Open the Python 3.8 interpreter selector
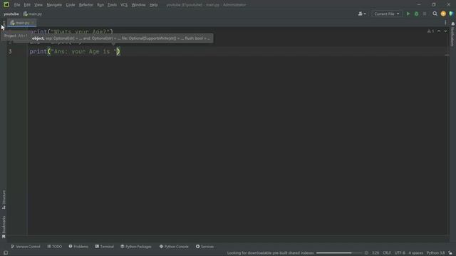This screenshot has width=456, height=256. tap(435, 253)
